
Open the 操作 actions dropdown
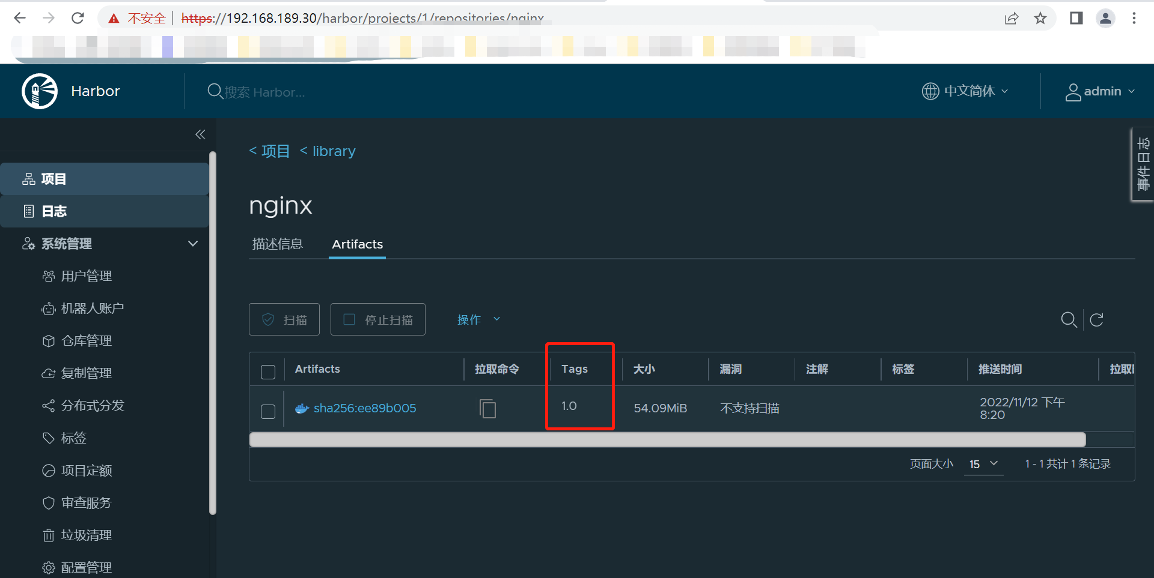point(478,320)
